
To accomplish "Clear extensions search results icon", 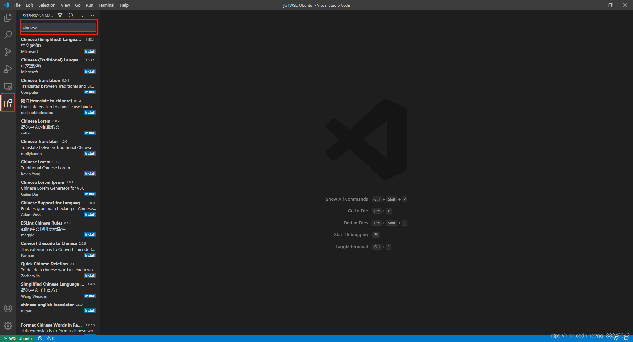I will pyautogui.click(x=81, y=15).
